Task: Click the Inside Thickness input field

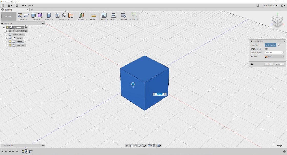Action: (x=274, y=53)
